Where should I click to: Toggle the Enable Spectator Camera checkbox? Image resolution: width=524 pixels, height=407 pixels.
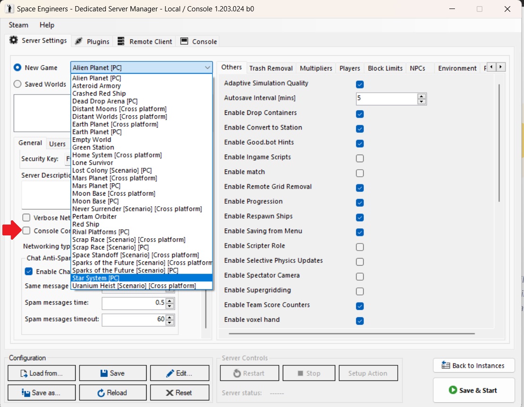360,276
